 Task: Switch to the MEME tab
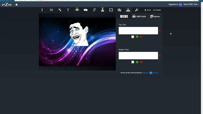pos(124,16)
